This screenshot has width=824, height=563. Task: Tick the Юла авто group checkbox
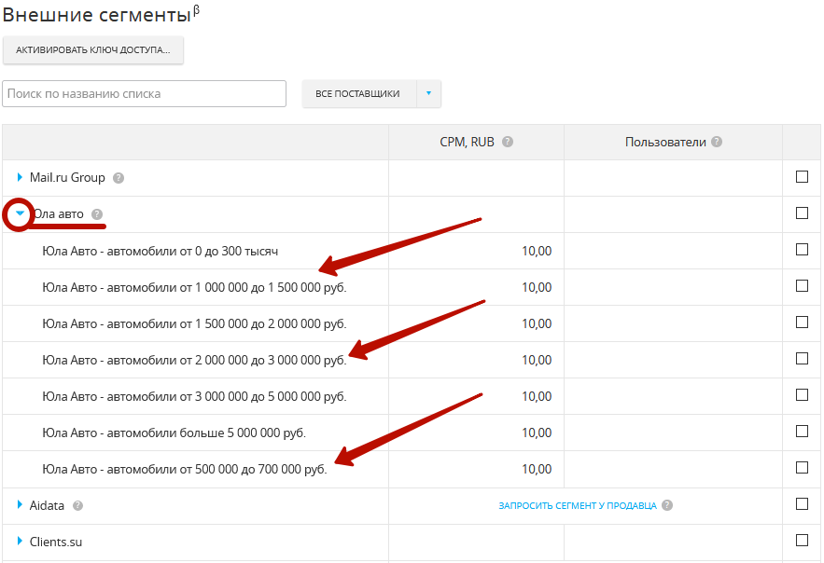pyautogui.click(x=802, y=213)
